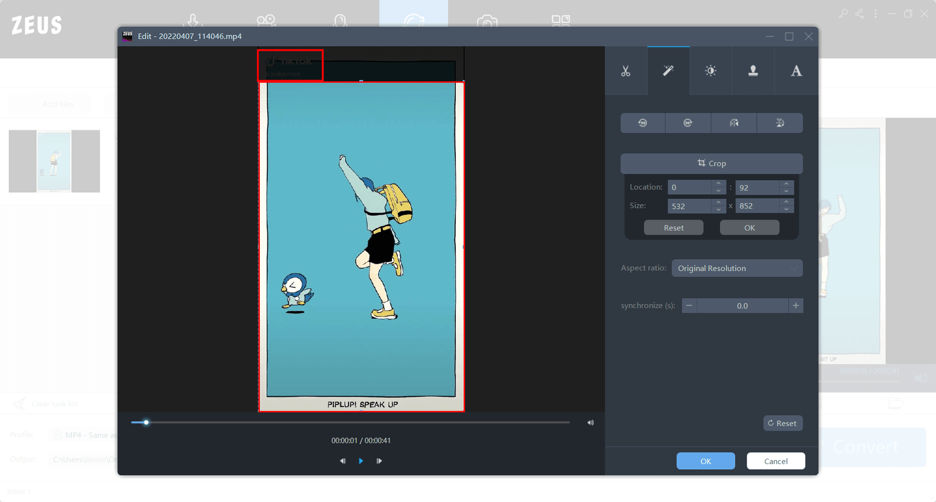This screenshot has height=502, width=936.
Task: Increase the crop height 852
Action: 786,202
